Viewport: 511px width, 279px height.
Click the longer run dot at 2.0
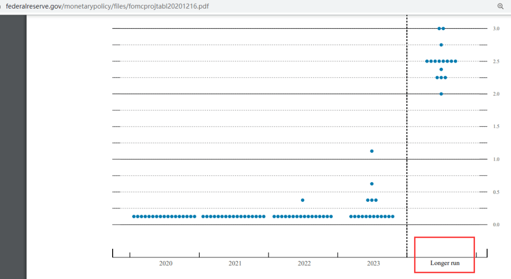pyautogui.click(x=441, y=94)
